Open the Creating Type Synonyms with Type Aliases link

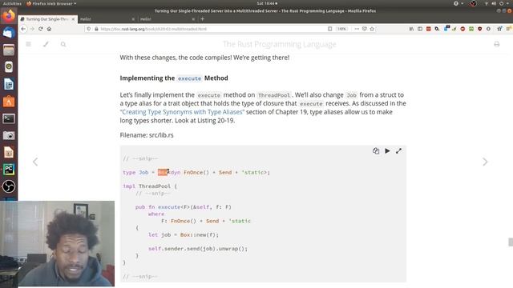182,112
